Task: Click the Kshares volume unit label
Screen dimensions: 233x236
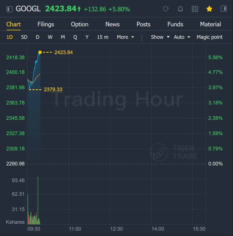Action: [x=15, y=222]
